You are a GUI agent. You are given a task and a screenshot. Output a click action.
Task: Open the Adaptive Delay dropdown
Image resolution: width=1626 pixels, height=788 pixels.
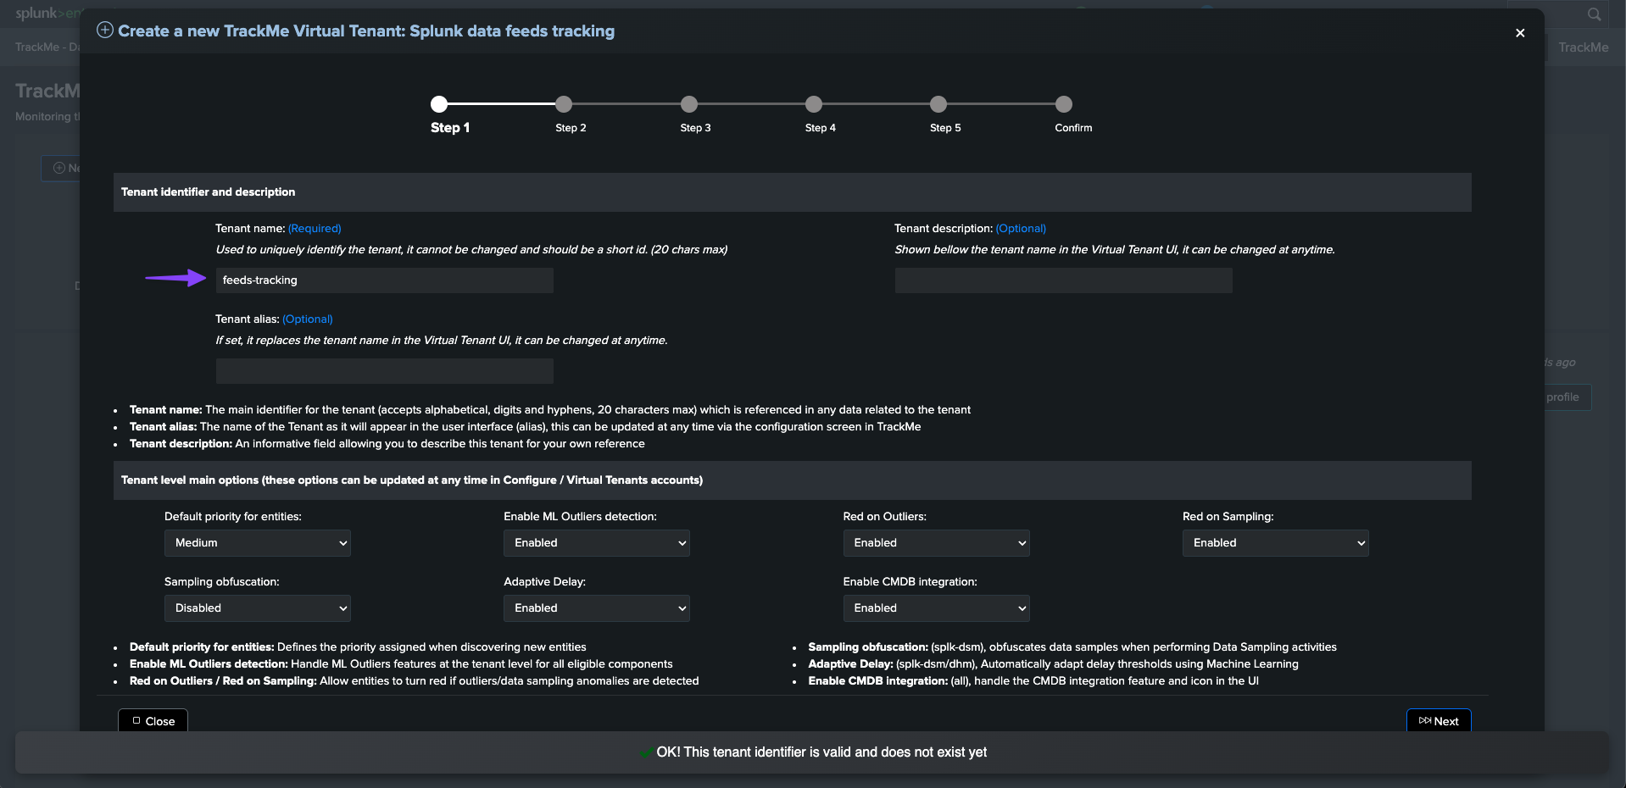597,608
